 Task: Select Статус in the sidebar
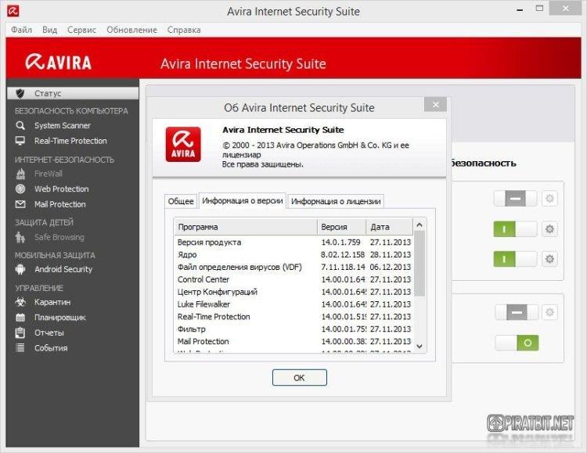[x=73, y=93]
